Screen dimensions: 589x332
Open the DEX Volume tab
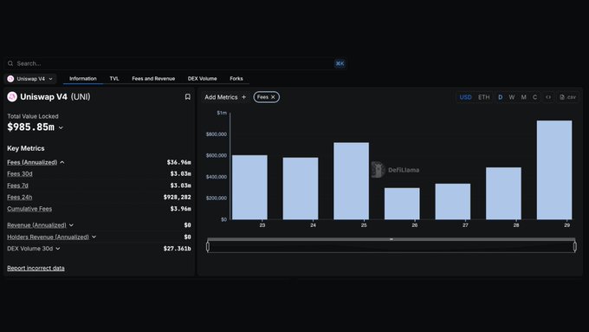tap(202, 79)
